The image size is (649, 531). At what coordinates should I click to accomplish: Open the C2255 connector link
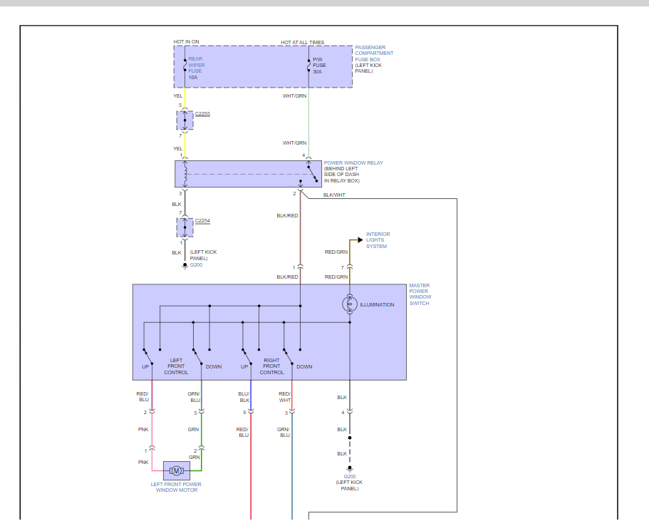pyautogui.click(x=202, y=114)
